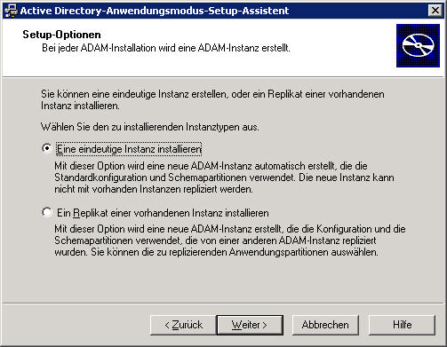The width and height of the screenshot is (447, 347).
Task: Click the 'nicht mit vorhanden Instanzen repliziert werden' line
Action: coord(154,189)
